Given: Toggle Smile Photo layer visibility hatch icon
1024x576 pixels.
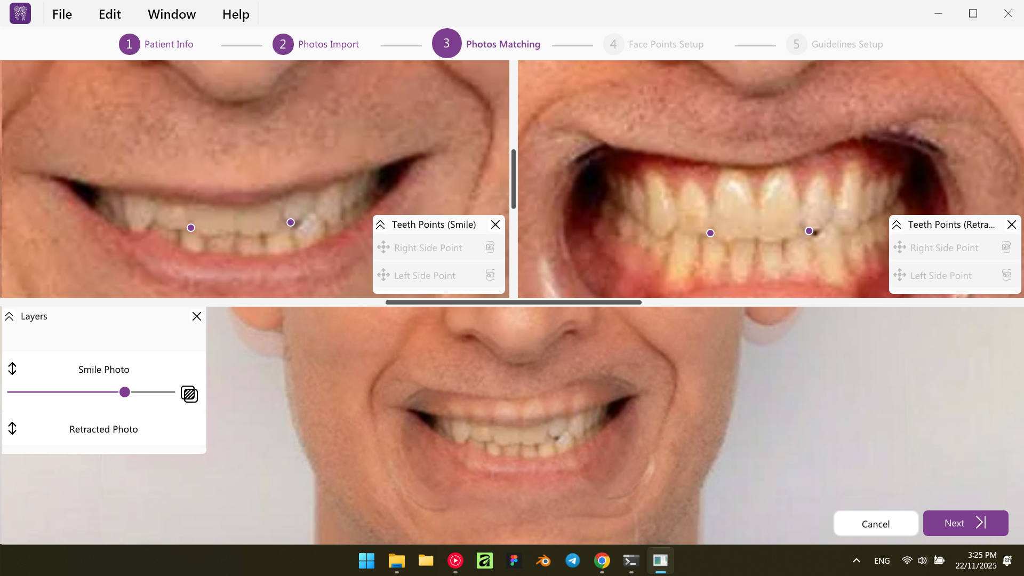Looking at the screenshot, I should coord(189,394).
